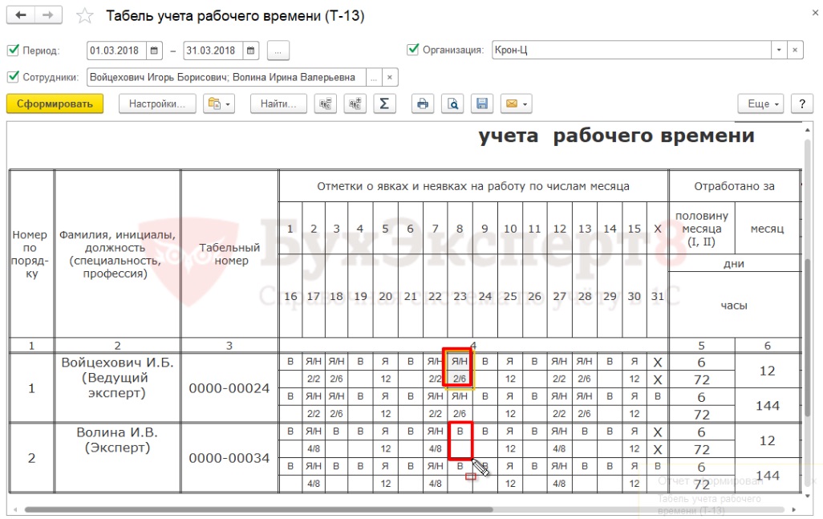Screen dimensions: 823x519
Task: Open calendar for end date 31.03.2018
Action: (252, 51)
